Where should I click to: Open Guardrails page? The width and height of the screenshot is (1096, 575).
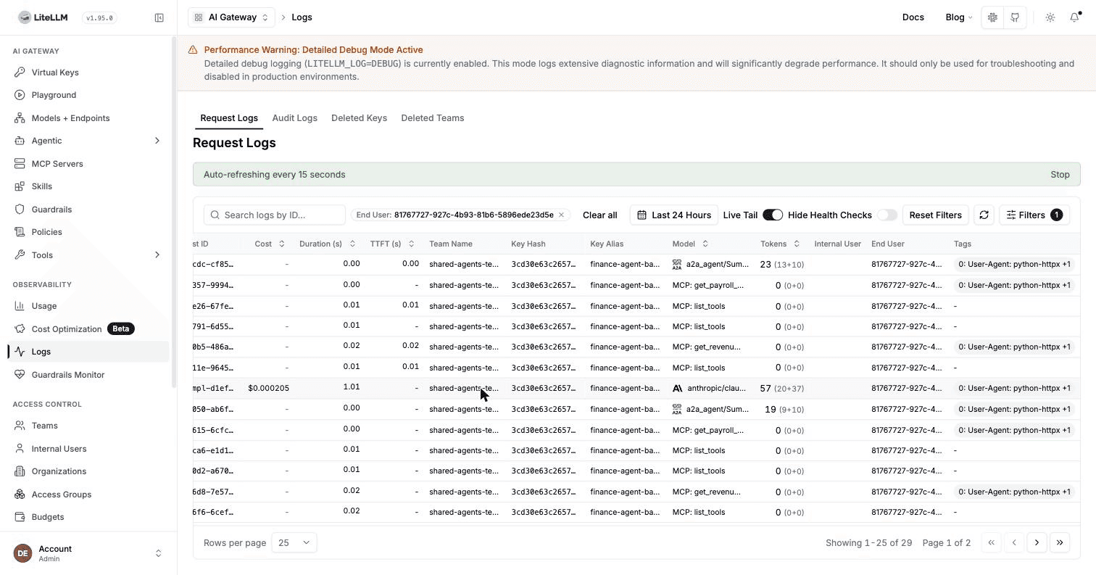tap(51, 210)
